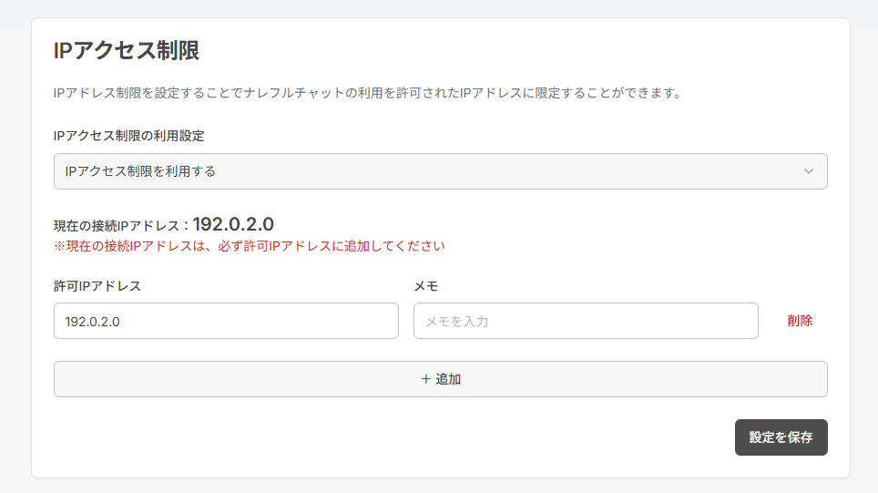The image size is (878, 493).
Task: Focus the 許可IPアドレス input field
Action: pyautogui.click(x=226, y=321)
